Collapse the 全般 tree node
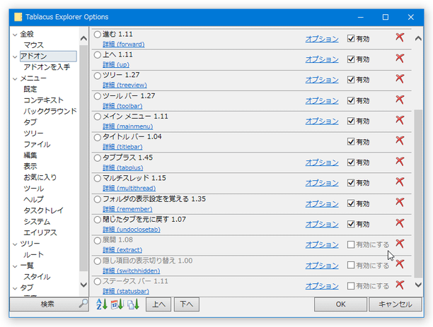 15,35
